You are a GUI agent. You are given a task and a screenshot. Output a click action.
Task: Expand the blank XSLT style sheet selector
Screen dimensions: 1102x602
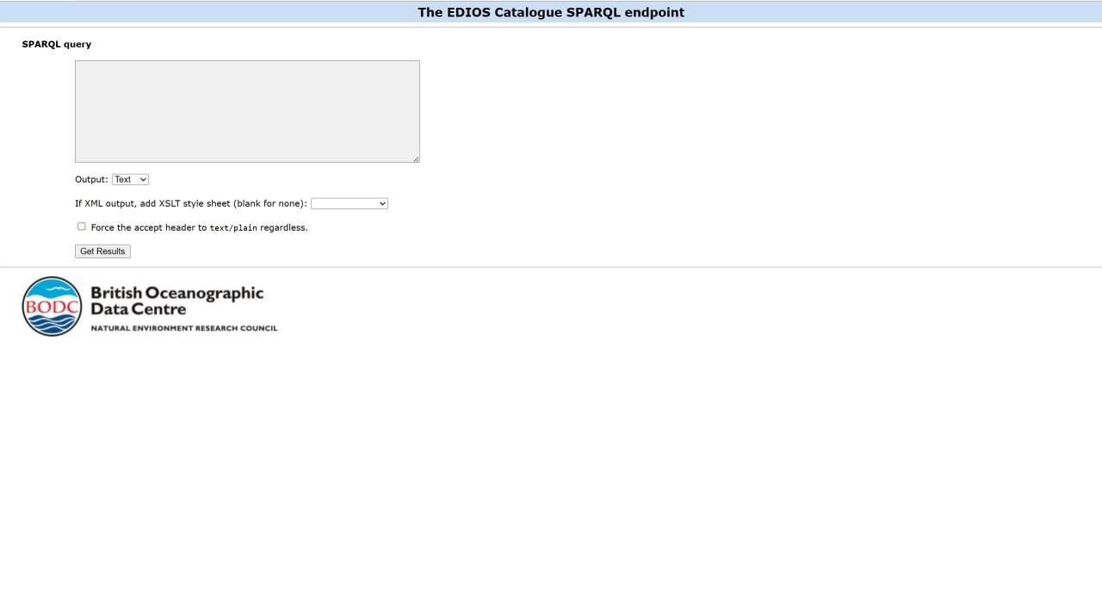[x=349, y=203]
